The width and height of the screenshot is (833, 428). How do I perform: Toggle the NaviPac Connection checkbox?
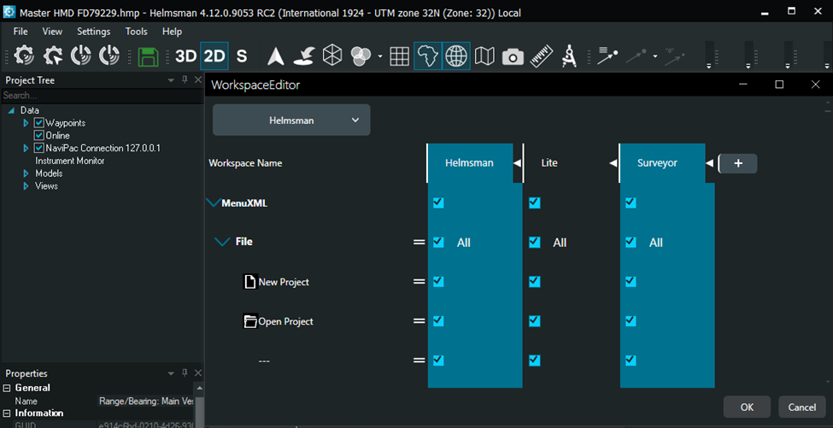tap(38, 148)
